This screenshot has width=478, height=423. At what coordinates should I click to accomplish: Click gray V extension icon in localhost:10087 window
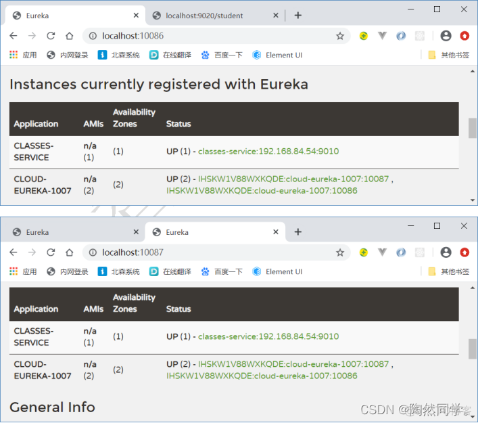pyautogui.click(x=382, y=252)
